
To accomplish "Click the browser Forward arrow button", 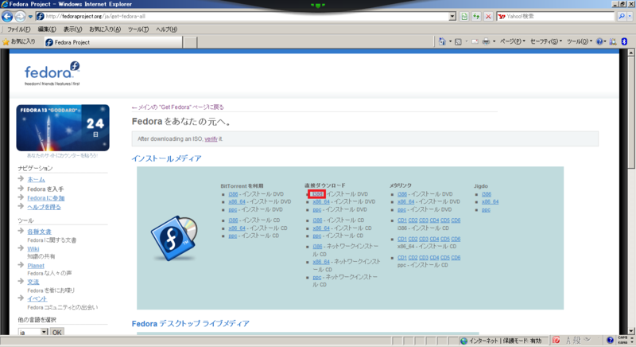I will click(20, 16).
